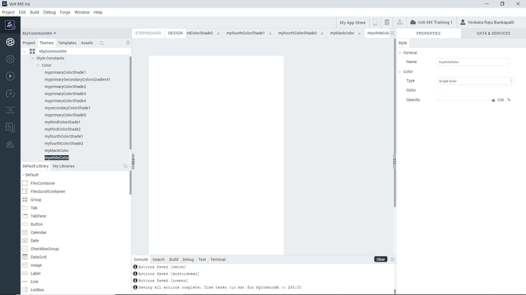This screenshot has height=295, width=526.
Task: Open the Volt MX Iris home icon
Action: (x=10, y=25)
